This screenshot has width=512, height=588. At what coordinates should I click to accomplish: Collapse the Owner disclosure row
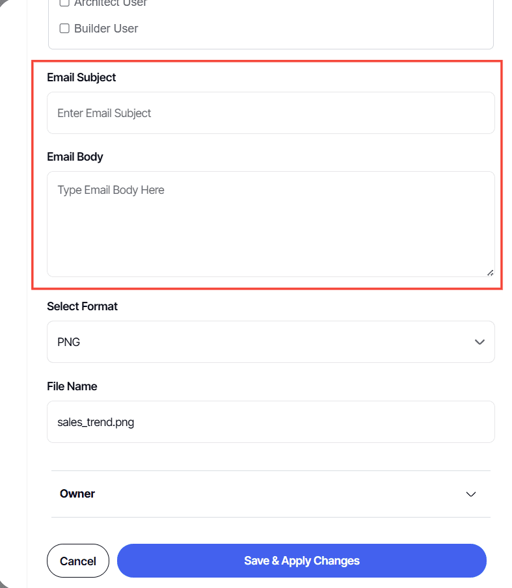(x=271, y=494)
